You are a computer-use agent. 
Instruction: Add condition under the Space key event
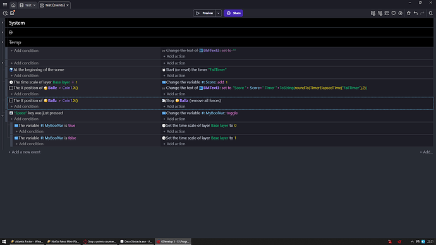click(25, 119)
